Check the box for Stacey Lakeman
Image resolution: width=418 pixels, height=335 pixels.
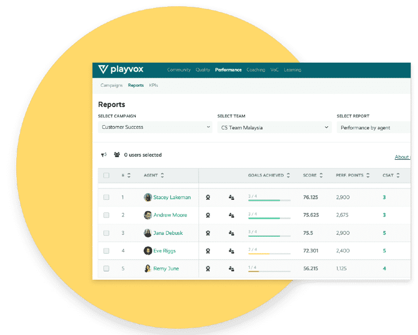point(107,197)
